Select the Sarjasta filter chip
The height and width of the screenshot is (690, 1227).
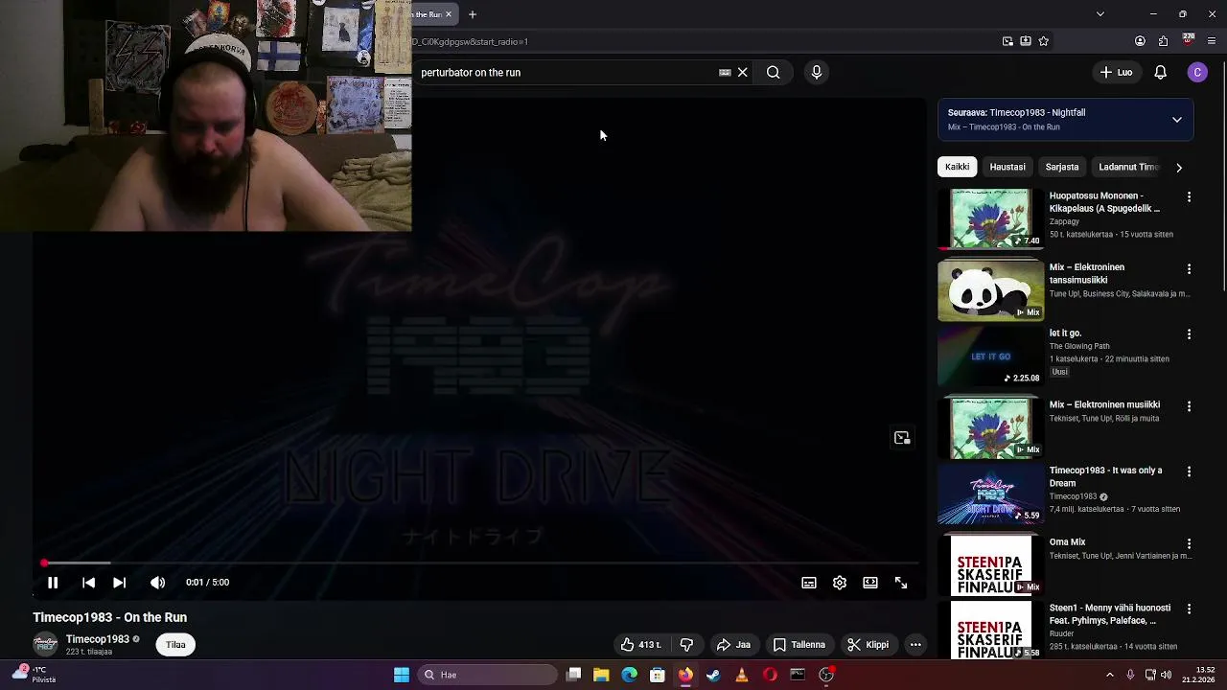click(1062, 167)
